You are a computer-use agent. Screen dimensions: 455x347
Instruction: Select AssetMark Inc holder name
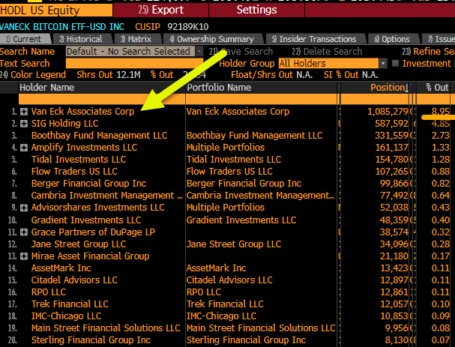tap(61, 268)
